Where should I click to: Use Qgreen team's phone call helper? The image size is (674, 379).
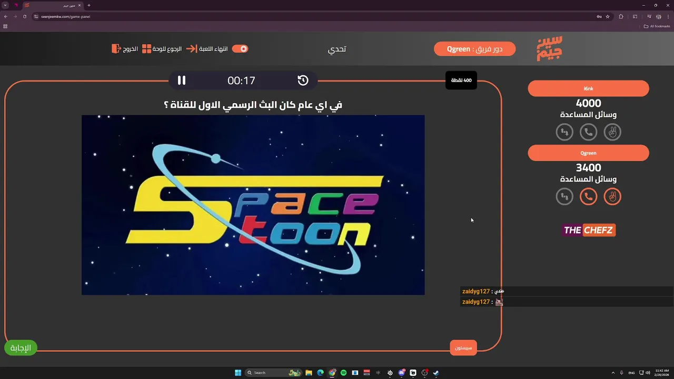point(589,197)
